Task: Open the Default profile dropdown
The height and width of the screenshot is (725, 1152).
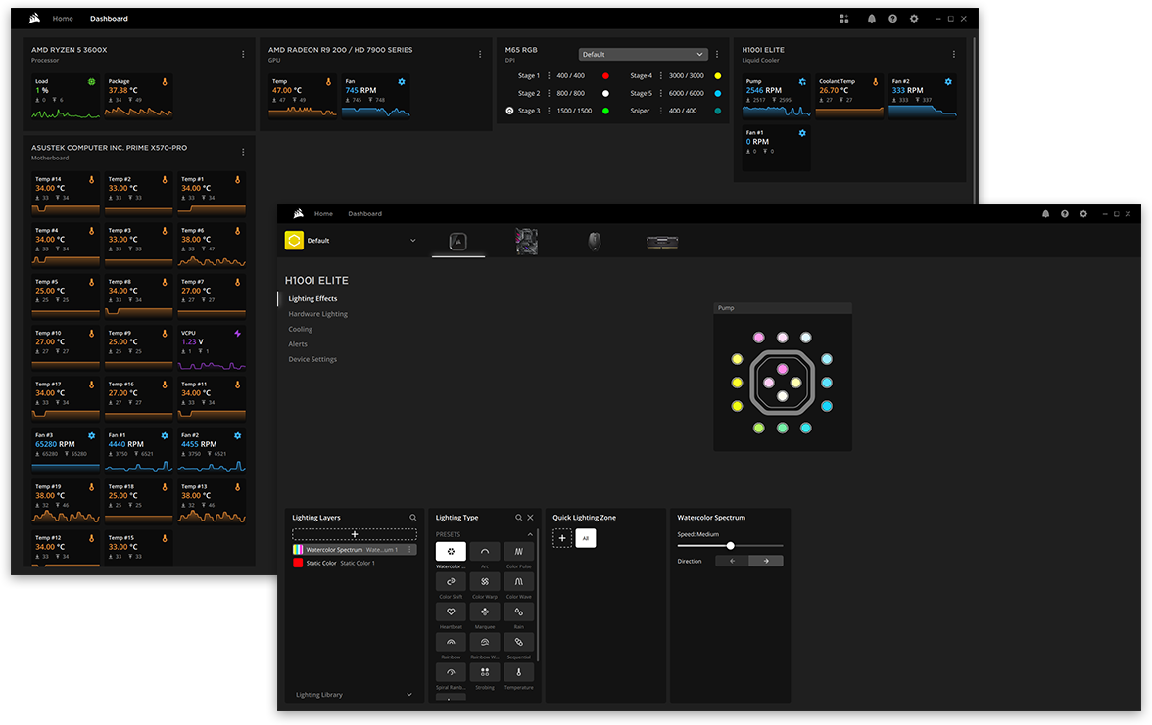Action: pos(351,240)
